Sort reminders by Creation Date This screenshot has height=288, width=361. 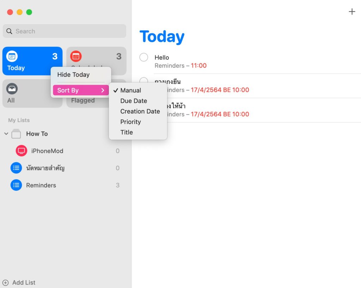140,111
